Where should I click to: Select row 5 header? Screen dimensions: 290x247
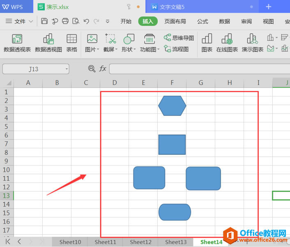7,127
